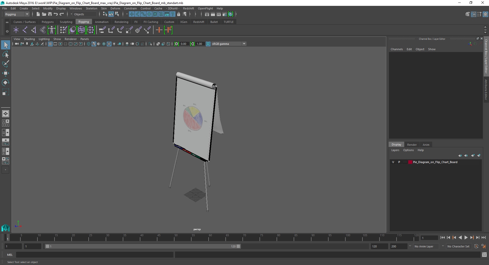Switch to the Animation shelf tab

coord(102,22)
